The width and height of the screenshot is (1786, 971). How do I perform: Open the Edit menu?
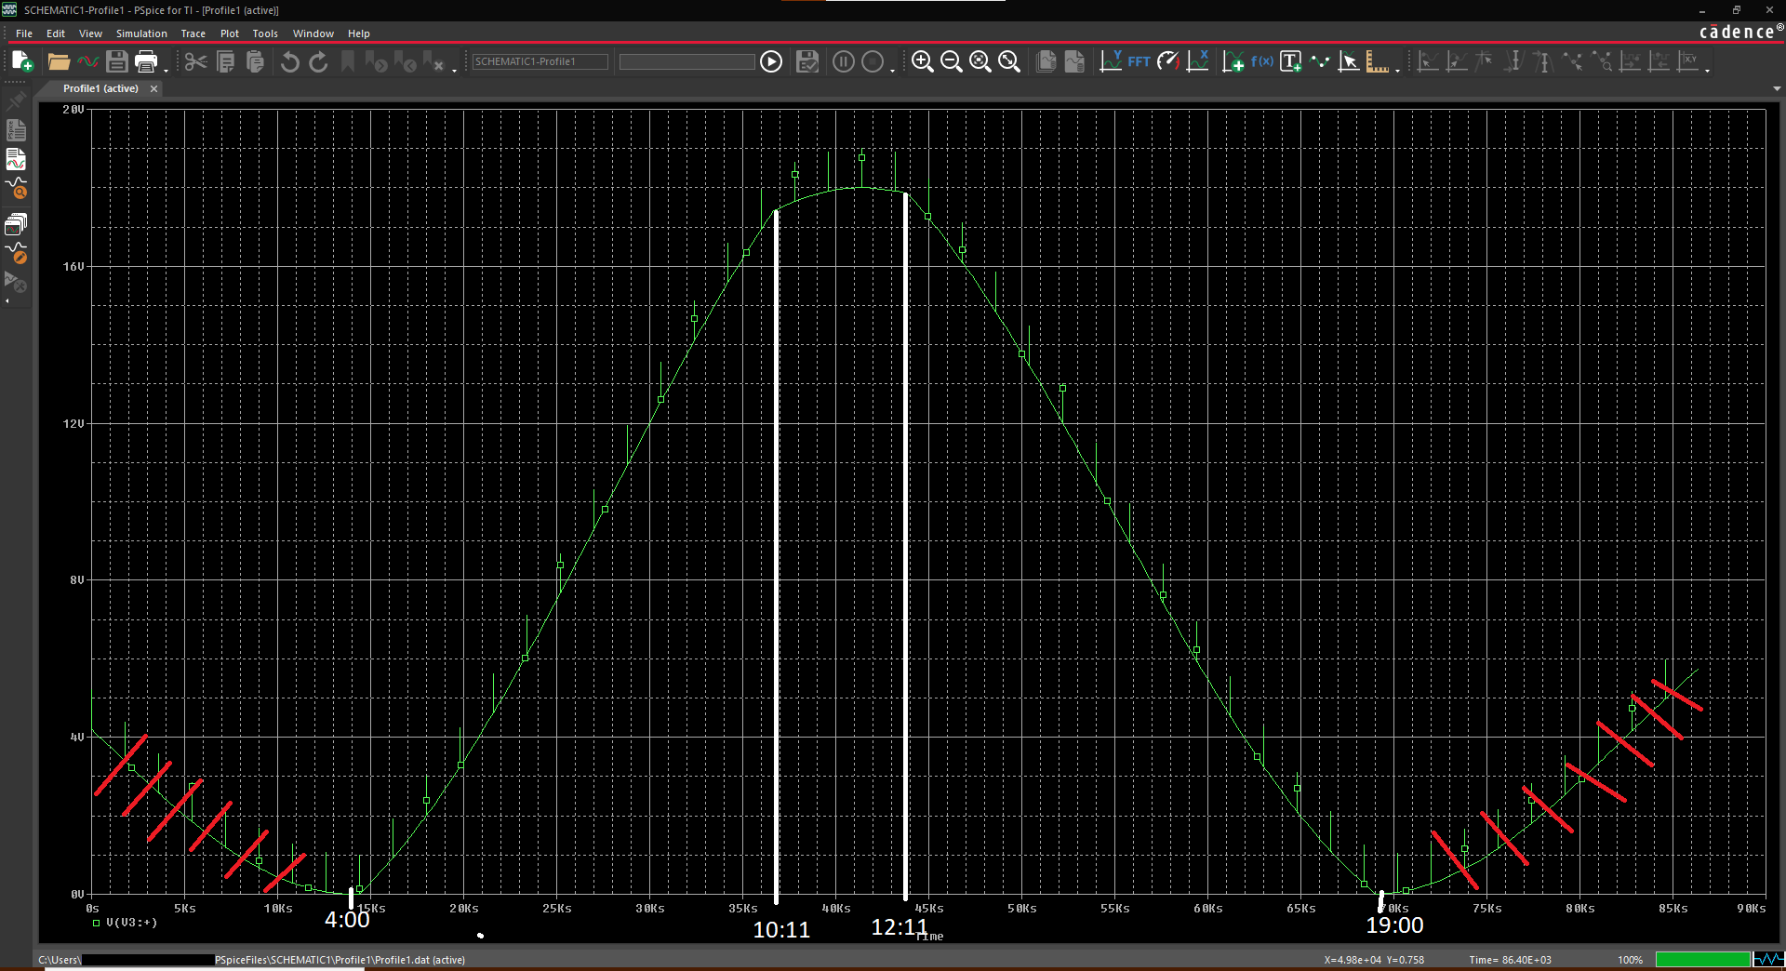[x=56, y=33]
